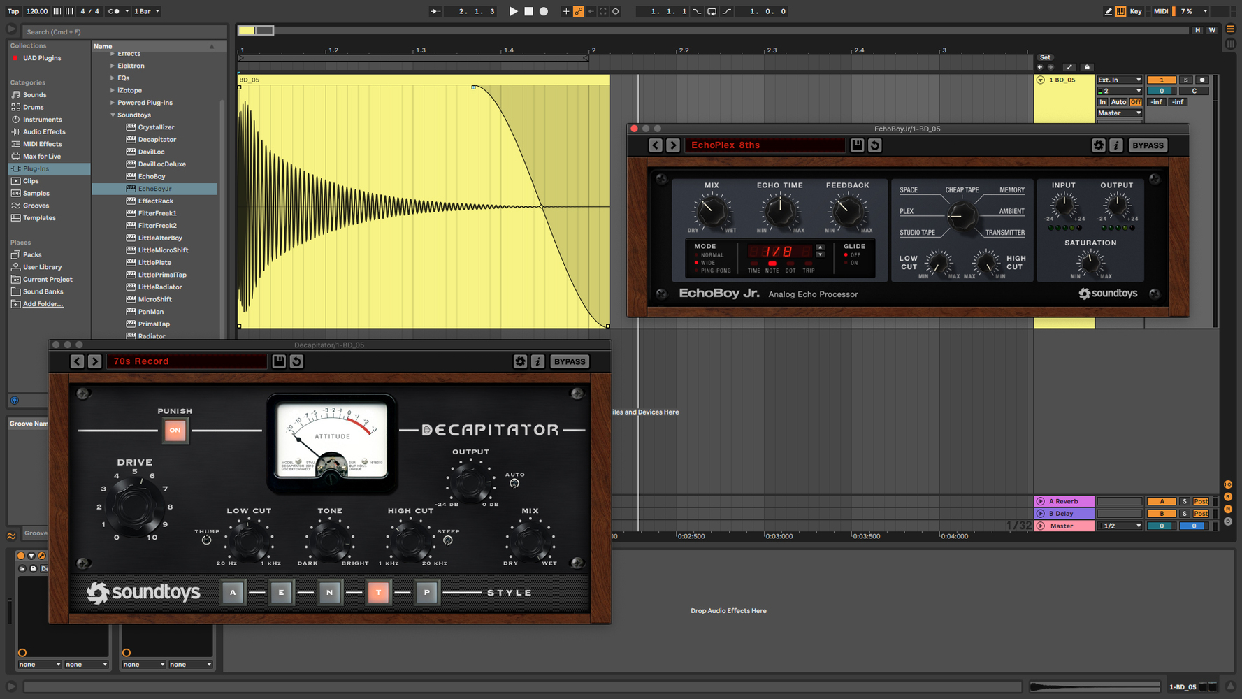This screenshot has height=699, width=1242.
Task: Click EchoBoy Jr. Saturation knob
Action: (1090, 263)
